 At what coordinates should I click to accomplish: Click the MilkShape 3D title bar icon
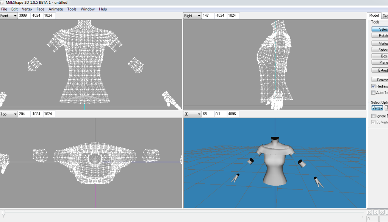[x=3, y=3]
